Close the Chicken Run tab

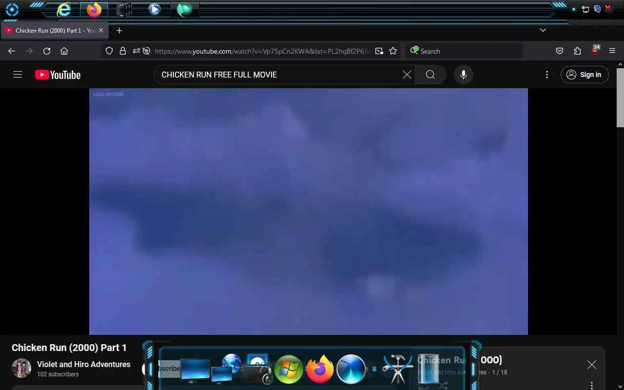101,30
